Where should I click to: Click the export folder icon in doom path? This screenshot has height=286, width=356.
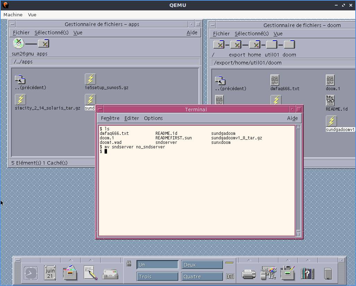[236, 44]
